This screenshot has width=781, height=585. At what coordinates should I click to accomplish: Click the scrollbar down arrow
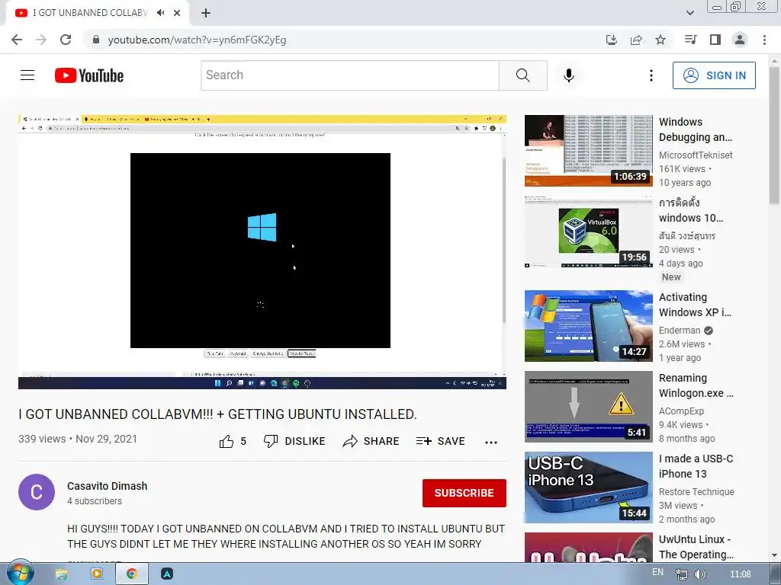774,555
